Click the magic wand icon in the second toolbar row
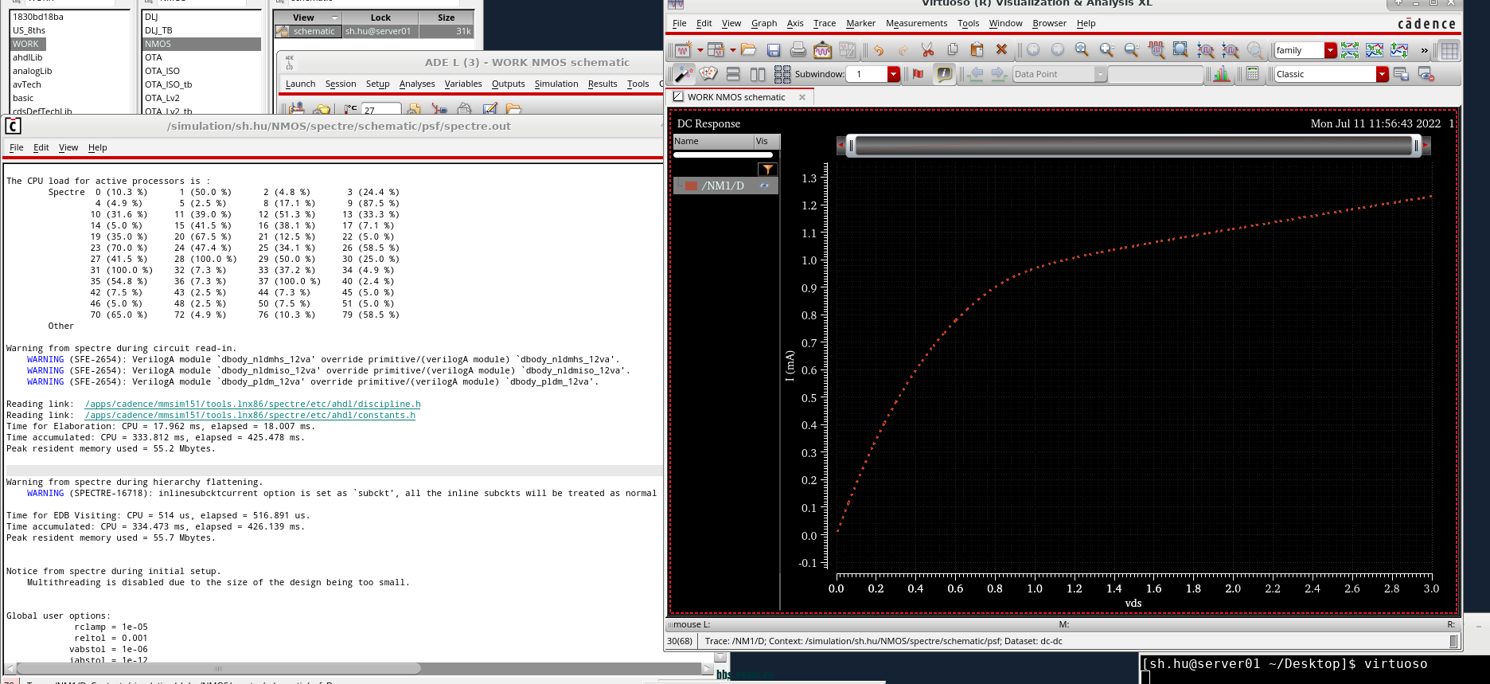This screenshot has height=684, width=1490. click(x=683, y=74)
